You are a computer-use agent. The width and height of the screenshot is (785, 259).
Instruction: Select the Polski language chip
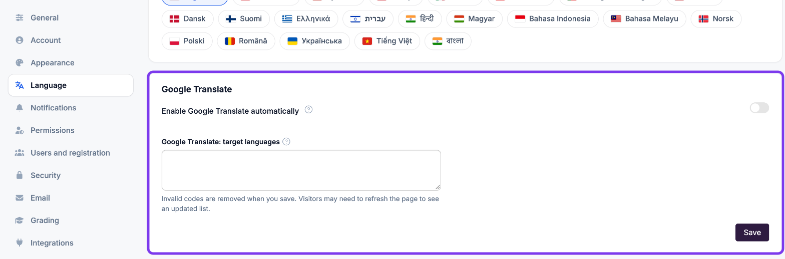click(187, 41)
